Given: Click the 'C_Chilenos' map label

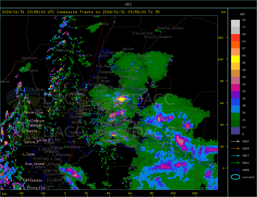Looking at the screenshot, I should 30,70.
